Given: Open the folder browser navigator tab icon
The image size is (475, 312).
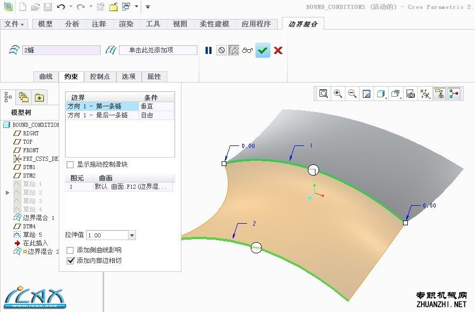Looking at the screenshot, I should 24,97.
